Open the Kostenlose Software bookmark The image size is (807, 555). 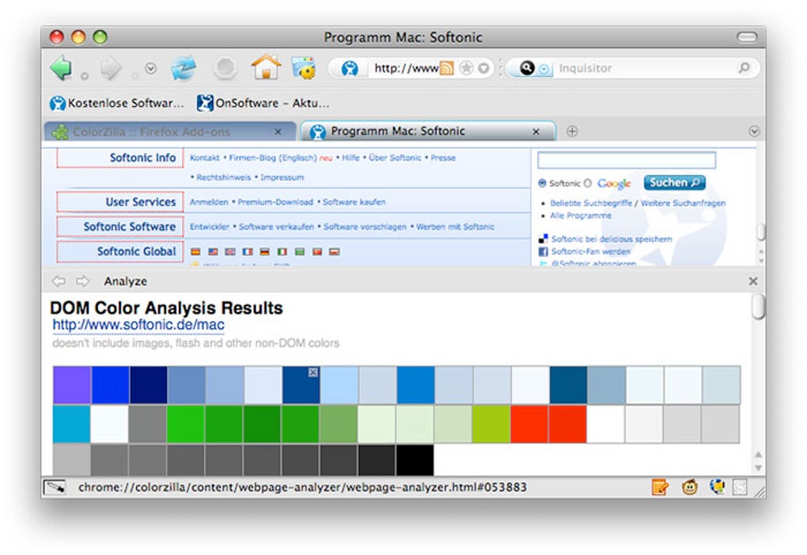[117, 103]
